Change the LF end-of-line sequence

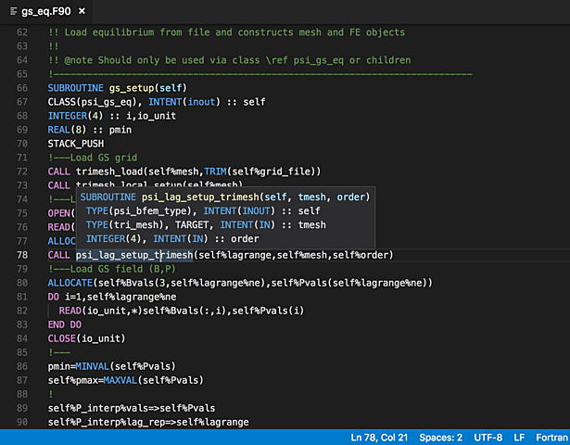(x=519, y=438)
